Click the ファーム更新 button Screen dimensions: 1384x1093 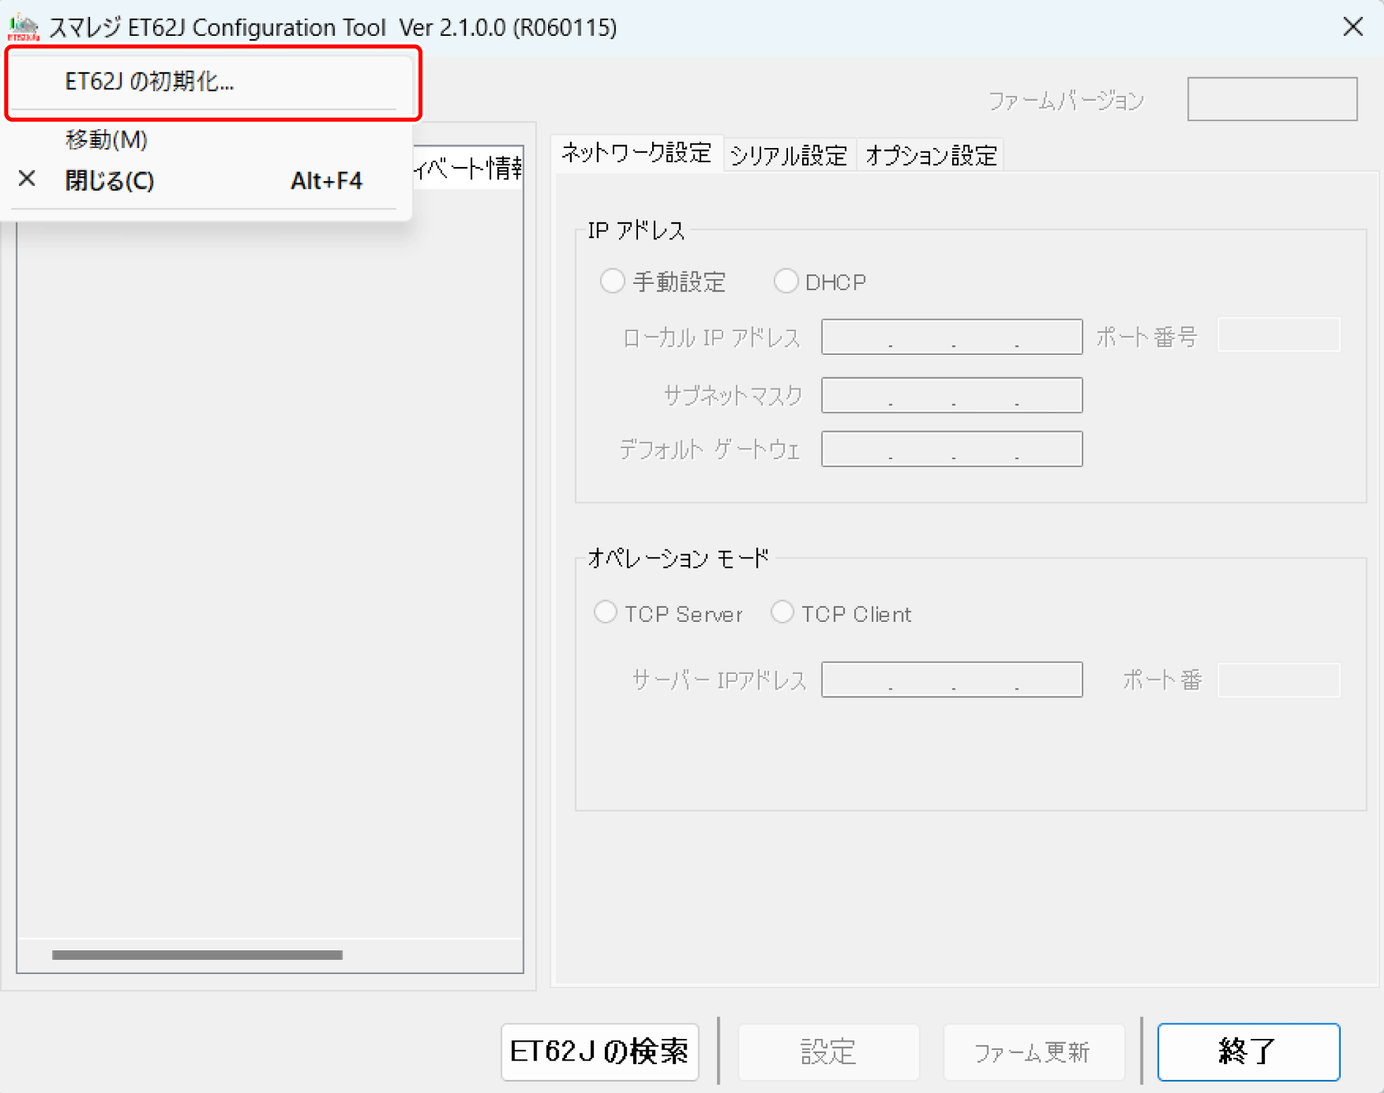pyautogui.click(x=1033, y=1052)
